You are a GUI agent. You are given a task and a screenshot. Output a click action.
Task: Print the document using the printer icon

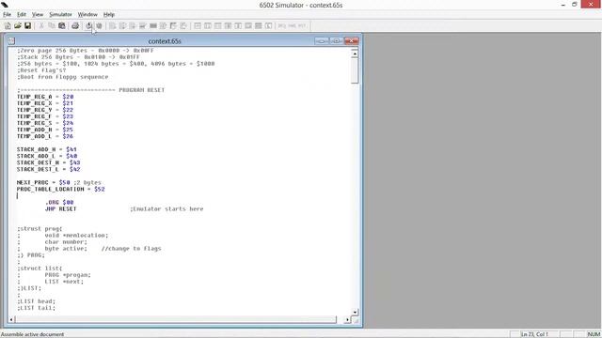[x=75, y=25]
